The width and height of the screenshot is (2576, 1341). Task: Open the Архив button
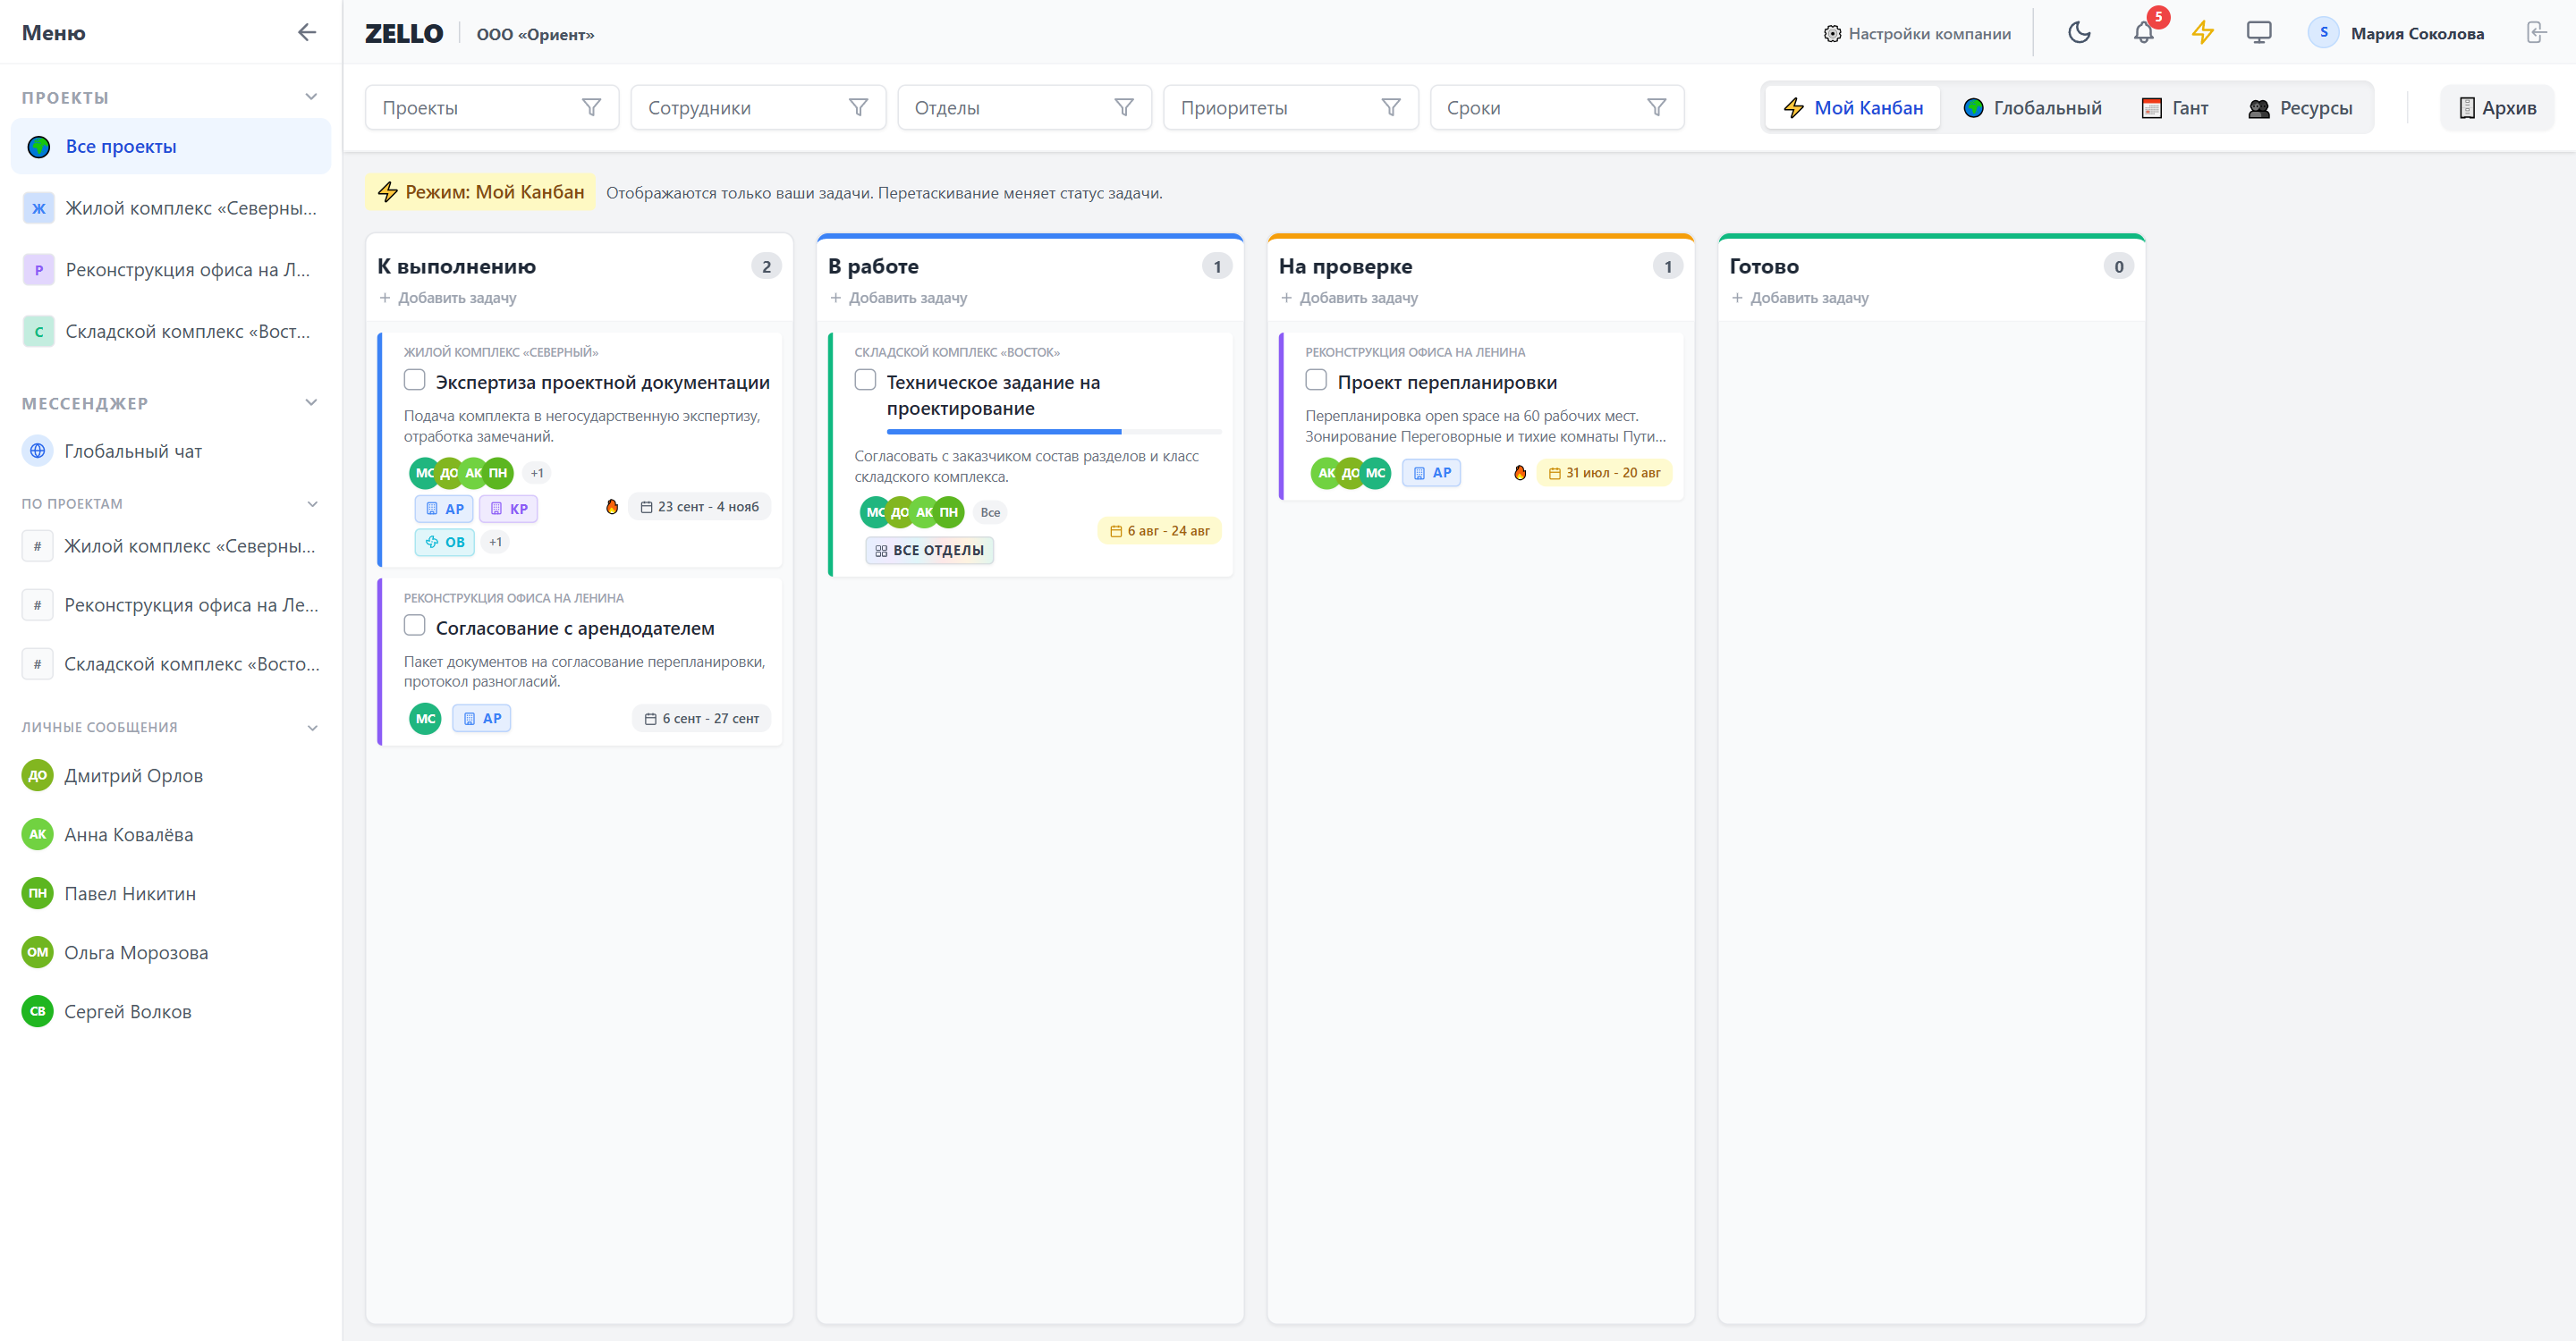point(2497,107)
